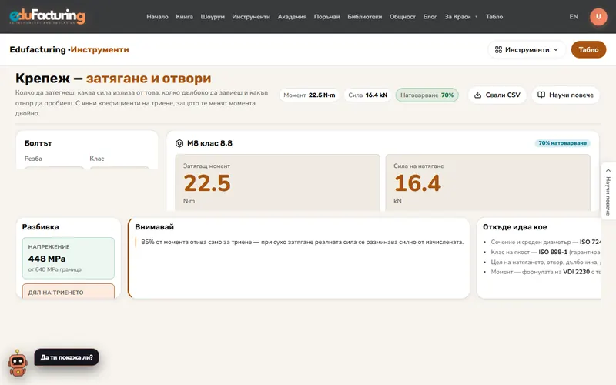The image size is (616, 385).
Task: Click the download icon in Свали CSV
Action: [477, 95]
